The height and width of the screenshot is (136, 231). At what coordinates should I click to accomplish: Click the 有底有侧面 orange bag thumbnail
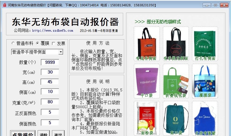click(146, 44)
